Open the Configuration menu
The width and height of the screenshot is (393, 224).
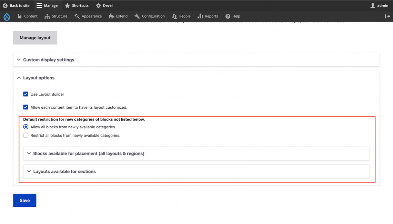(x=150, y=16)
